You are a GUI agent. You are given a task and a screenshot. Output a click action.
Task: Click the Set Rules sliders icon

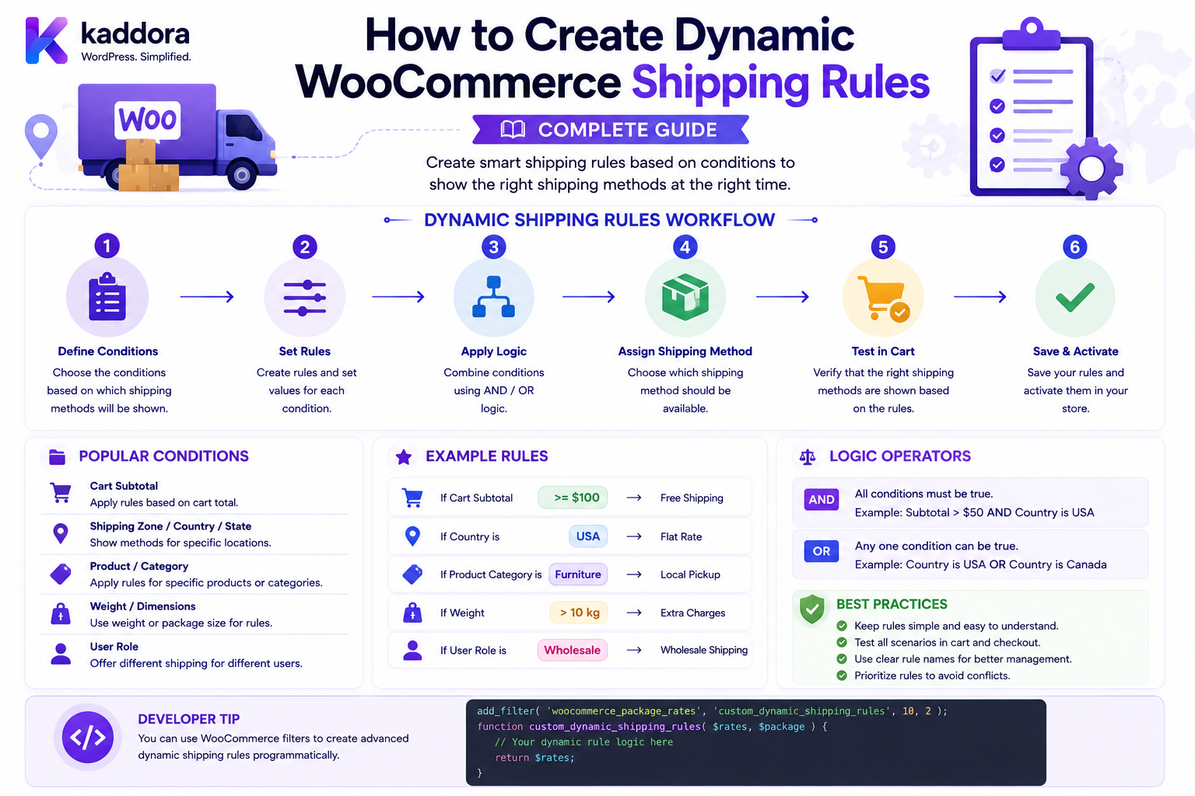305,297
